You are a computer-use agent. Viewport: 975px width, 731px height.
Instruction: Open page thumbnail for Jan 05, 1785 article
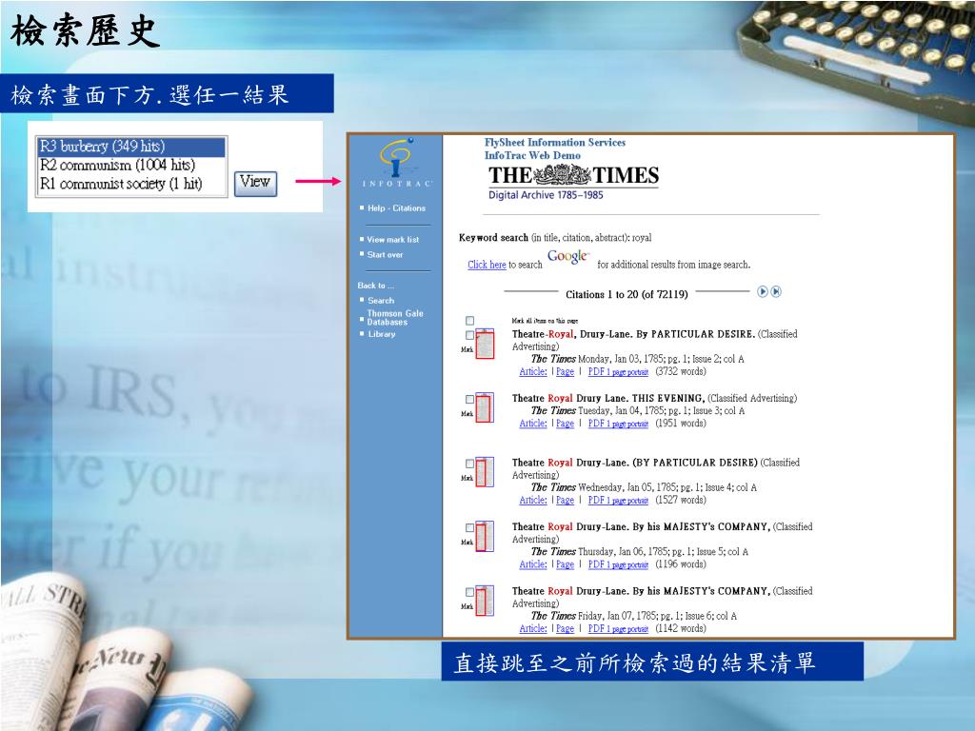click(485, 472)
